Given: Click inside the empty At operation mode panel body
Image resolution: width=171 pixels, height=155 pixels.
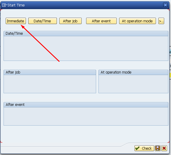Looking at the screenshot, I should [133, 84].
